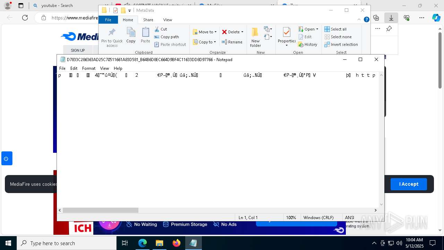444x250 pixels.
Task: Open Notepad Edit menu
Action: coord(74,68)
